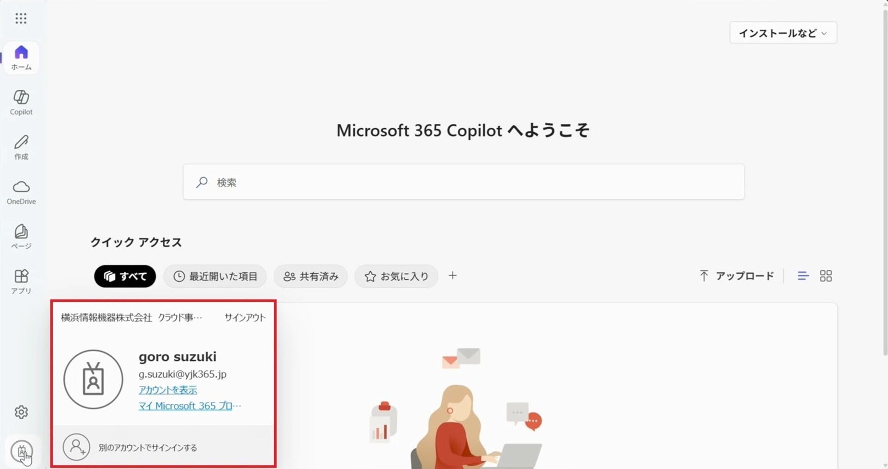Select the 最近開いた項目 filter tab

point(215,276)
